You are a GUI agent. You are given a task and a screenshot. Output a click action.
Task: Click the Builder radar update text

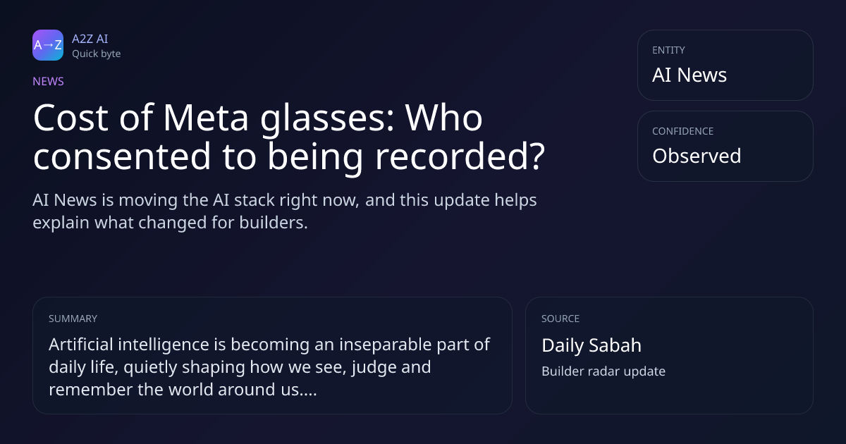(603, 371)
